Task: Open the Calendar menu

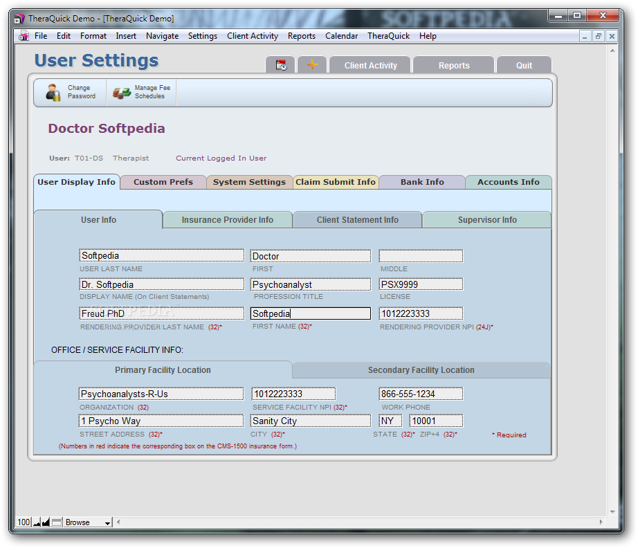Action: coord(341,36)
